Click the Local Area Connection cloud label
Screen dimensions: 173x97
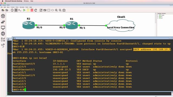(121, 27)
